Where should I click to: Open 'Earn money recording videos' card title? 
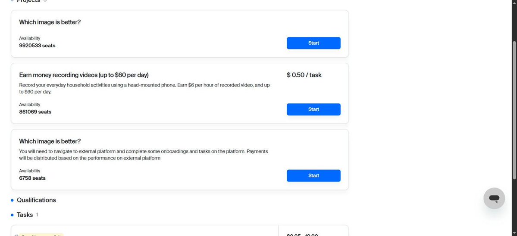coord(84,75)
